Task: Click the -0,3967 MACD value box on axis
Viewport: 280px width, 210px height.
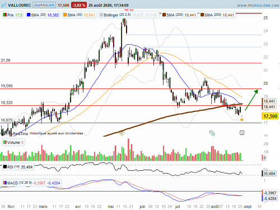Action: coord(270,193)
